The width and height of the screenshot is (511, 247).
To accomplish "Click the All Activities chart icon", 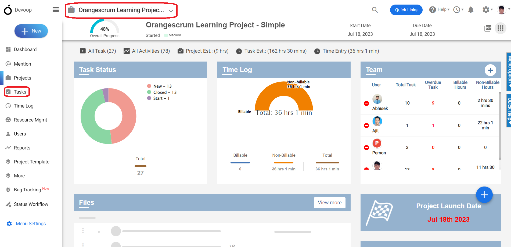I will pos(127,51).
